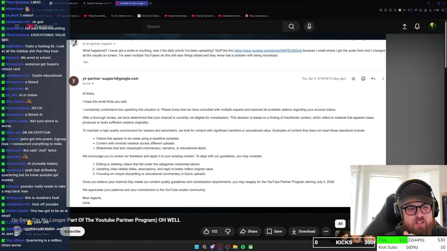
Task: Click into the YouTube Search field
Action: (x=213, y=26)
